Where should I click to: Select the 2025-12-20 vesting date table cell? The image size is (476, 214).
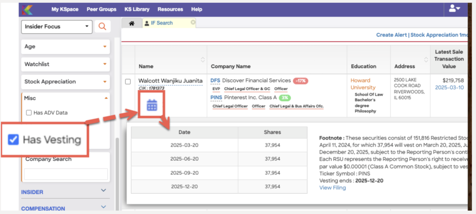(185, 187)
